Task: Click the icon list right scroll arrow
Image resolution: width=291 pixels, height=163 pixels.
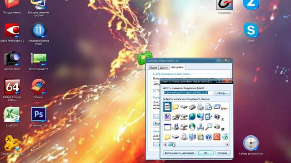Action: 227,144
